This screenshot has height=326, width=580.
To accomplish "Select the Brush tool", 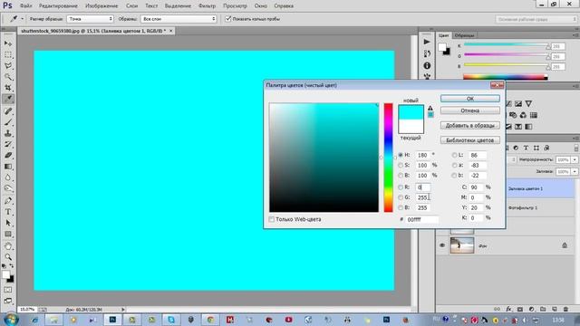I will coord(8,122).
